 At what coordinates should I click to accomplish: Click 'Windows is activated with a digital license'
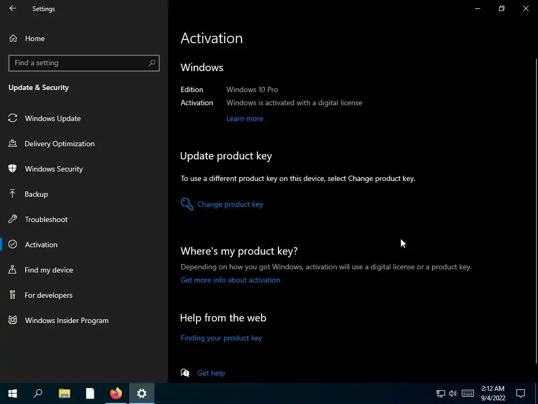point(294,103)
